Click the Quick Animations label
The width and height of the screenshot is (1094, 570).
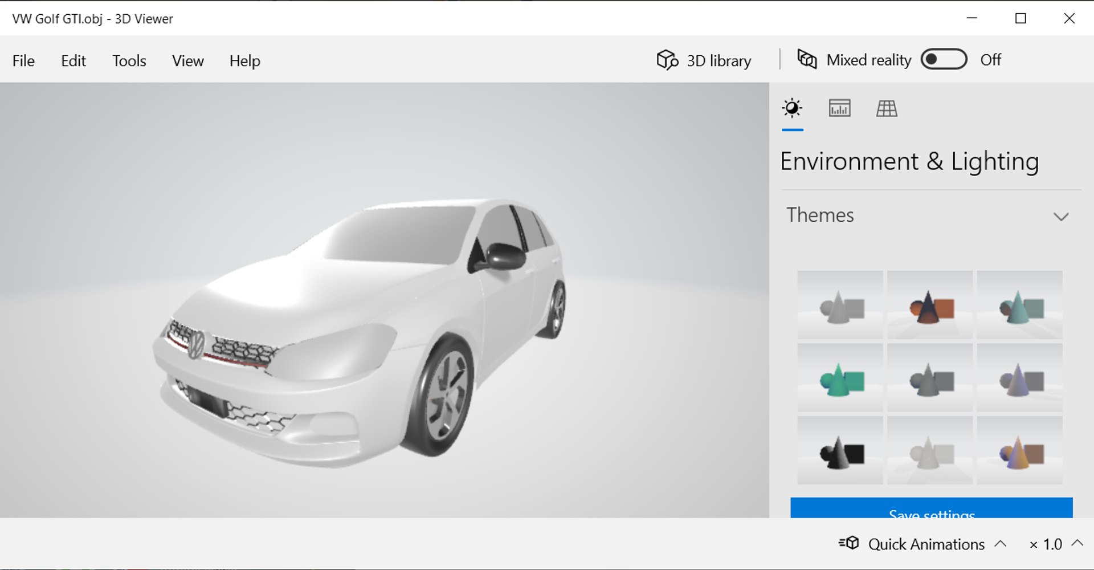926,544
